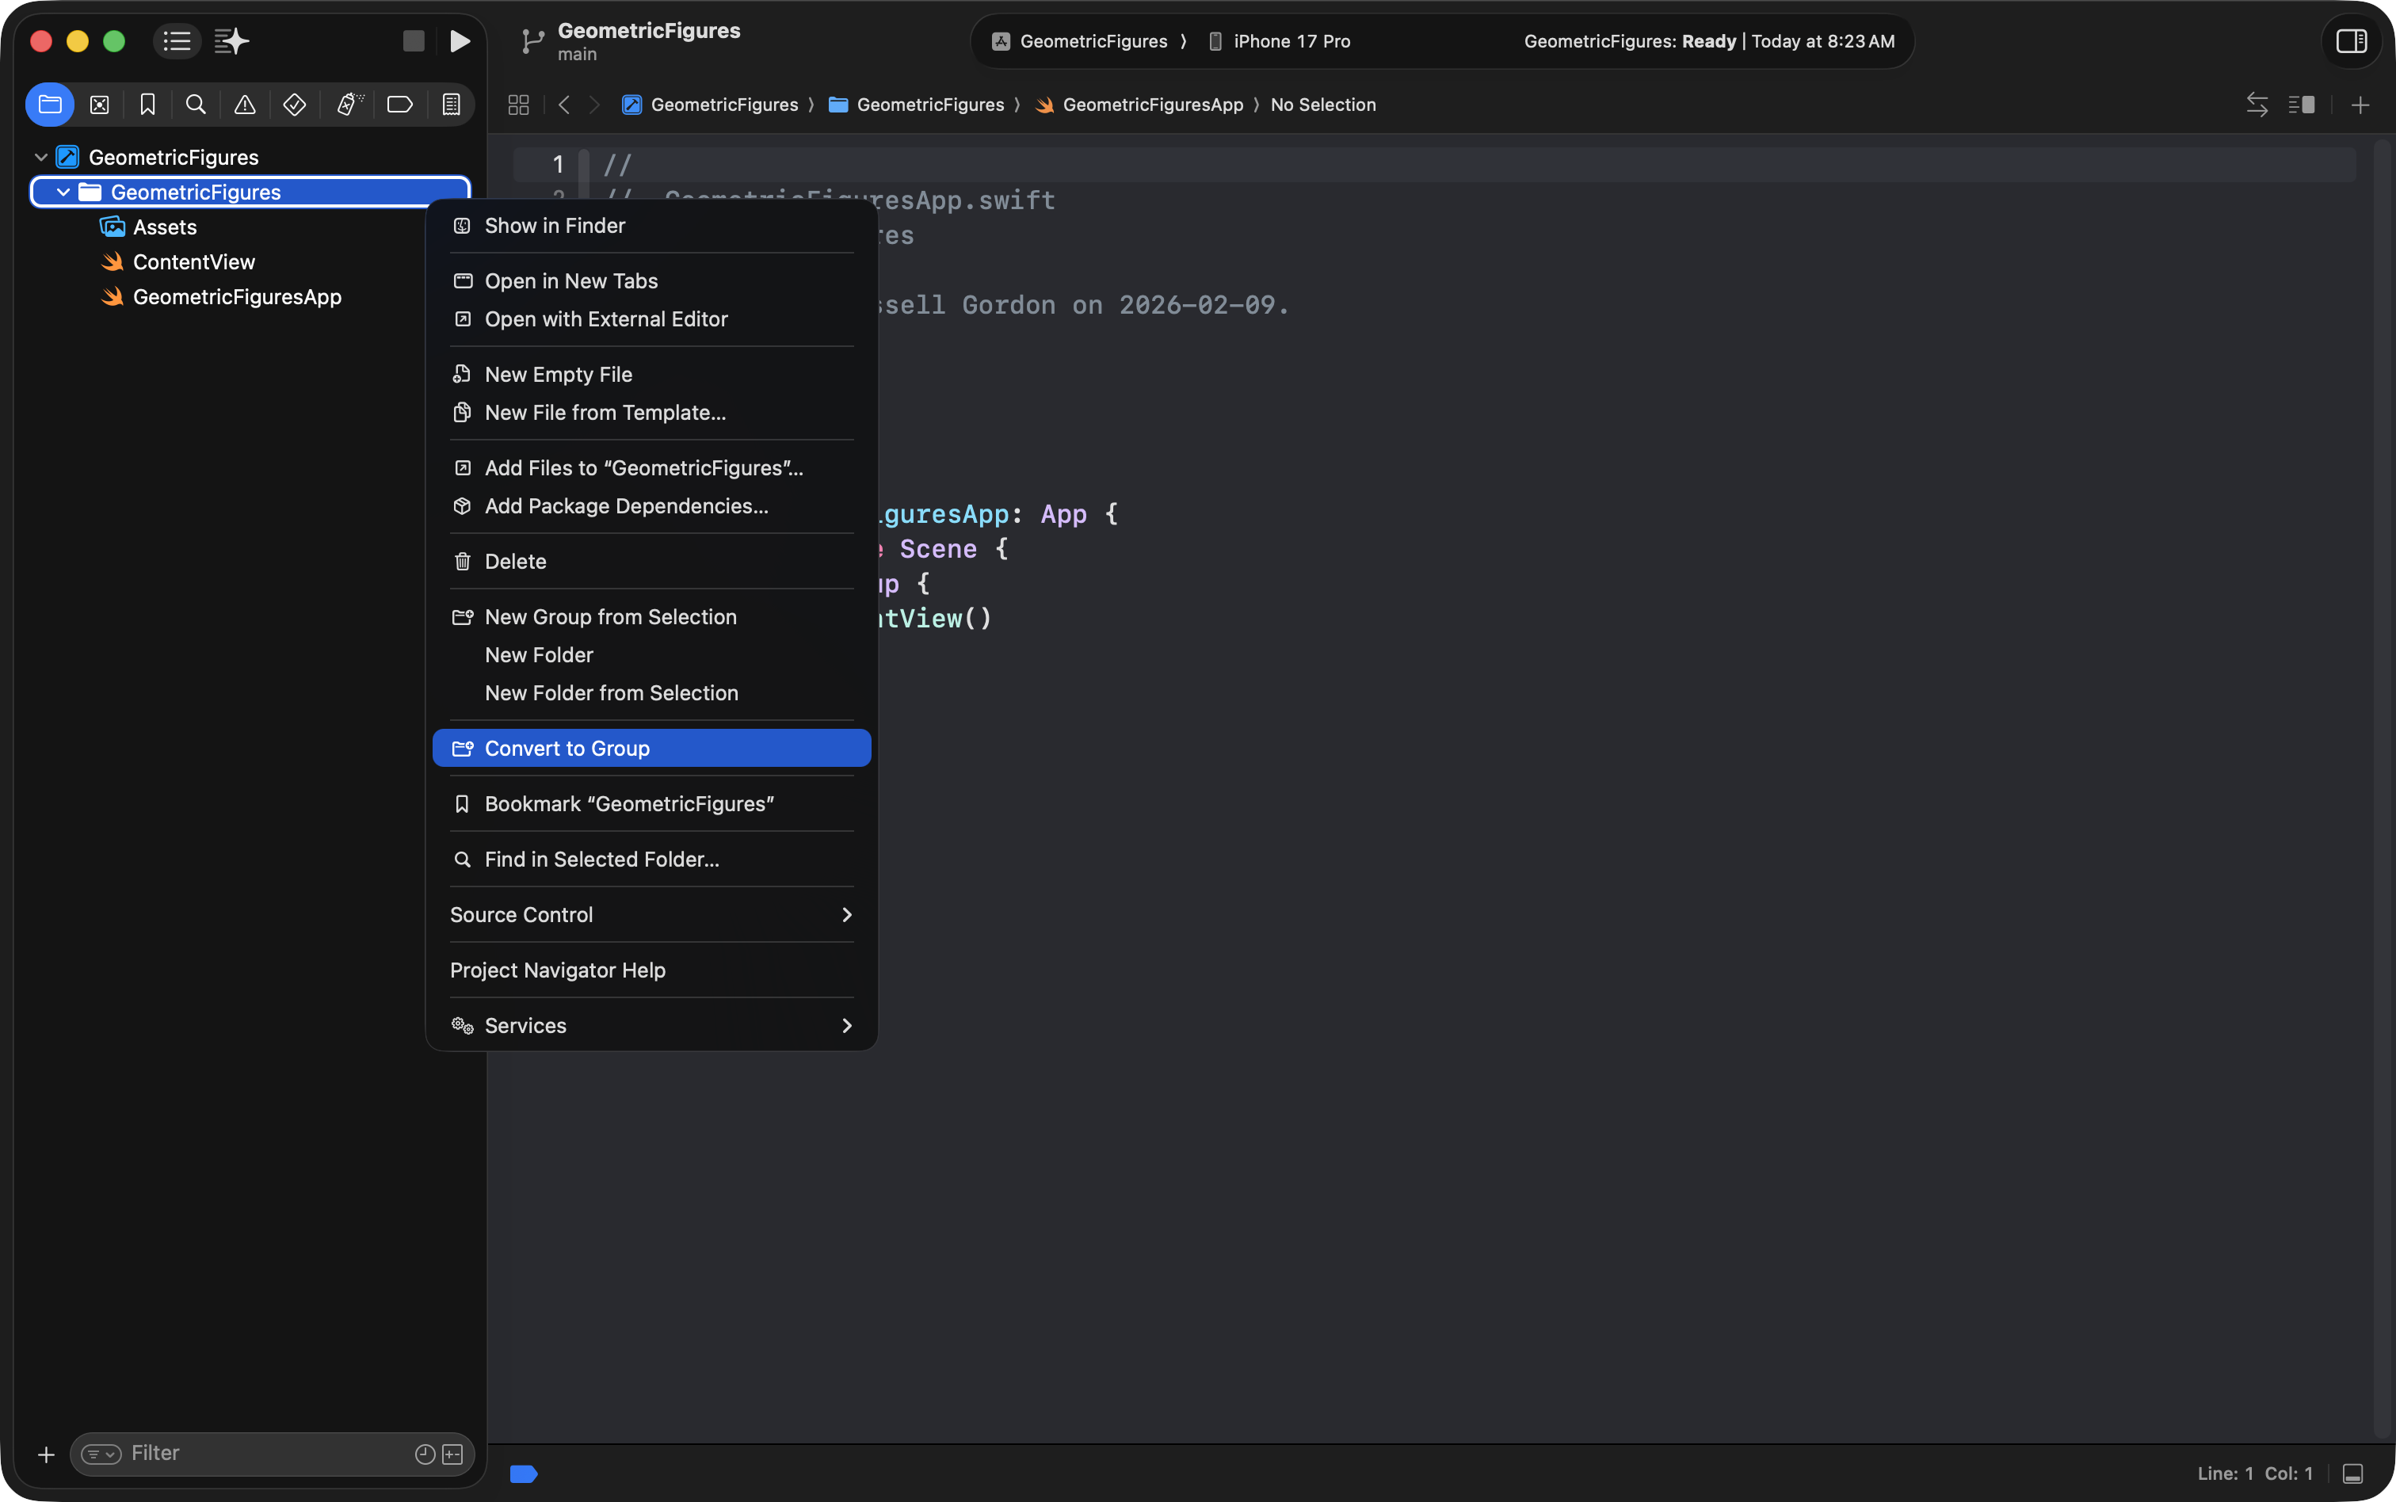Collapse the GeometricFigures folder disclosure arrow
Image resolution: width=2396 pixels, height=1502 pixels.
[63, 192]
